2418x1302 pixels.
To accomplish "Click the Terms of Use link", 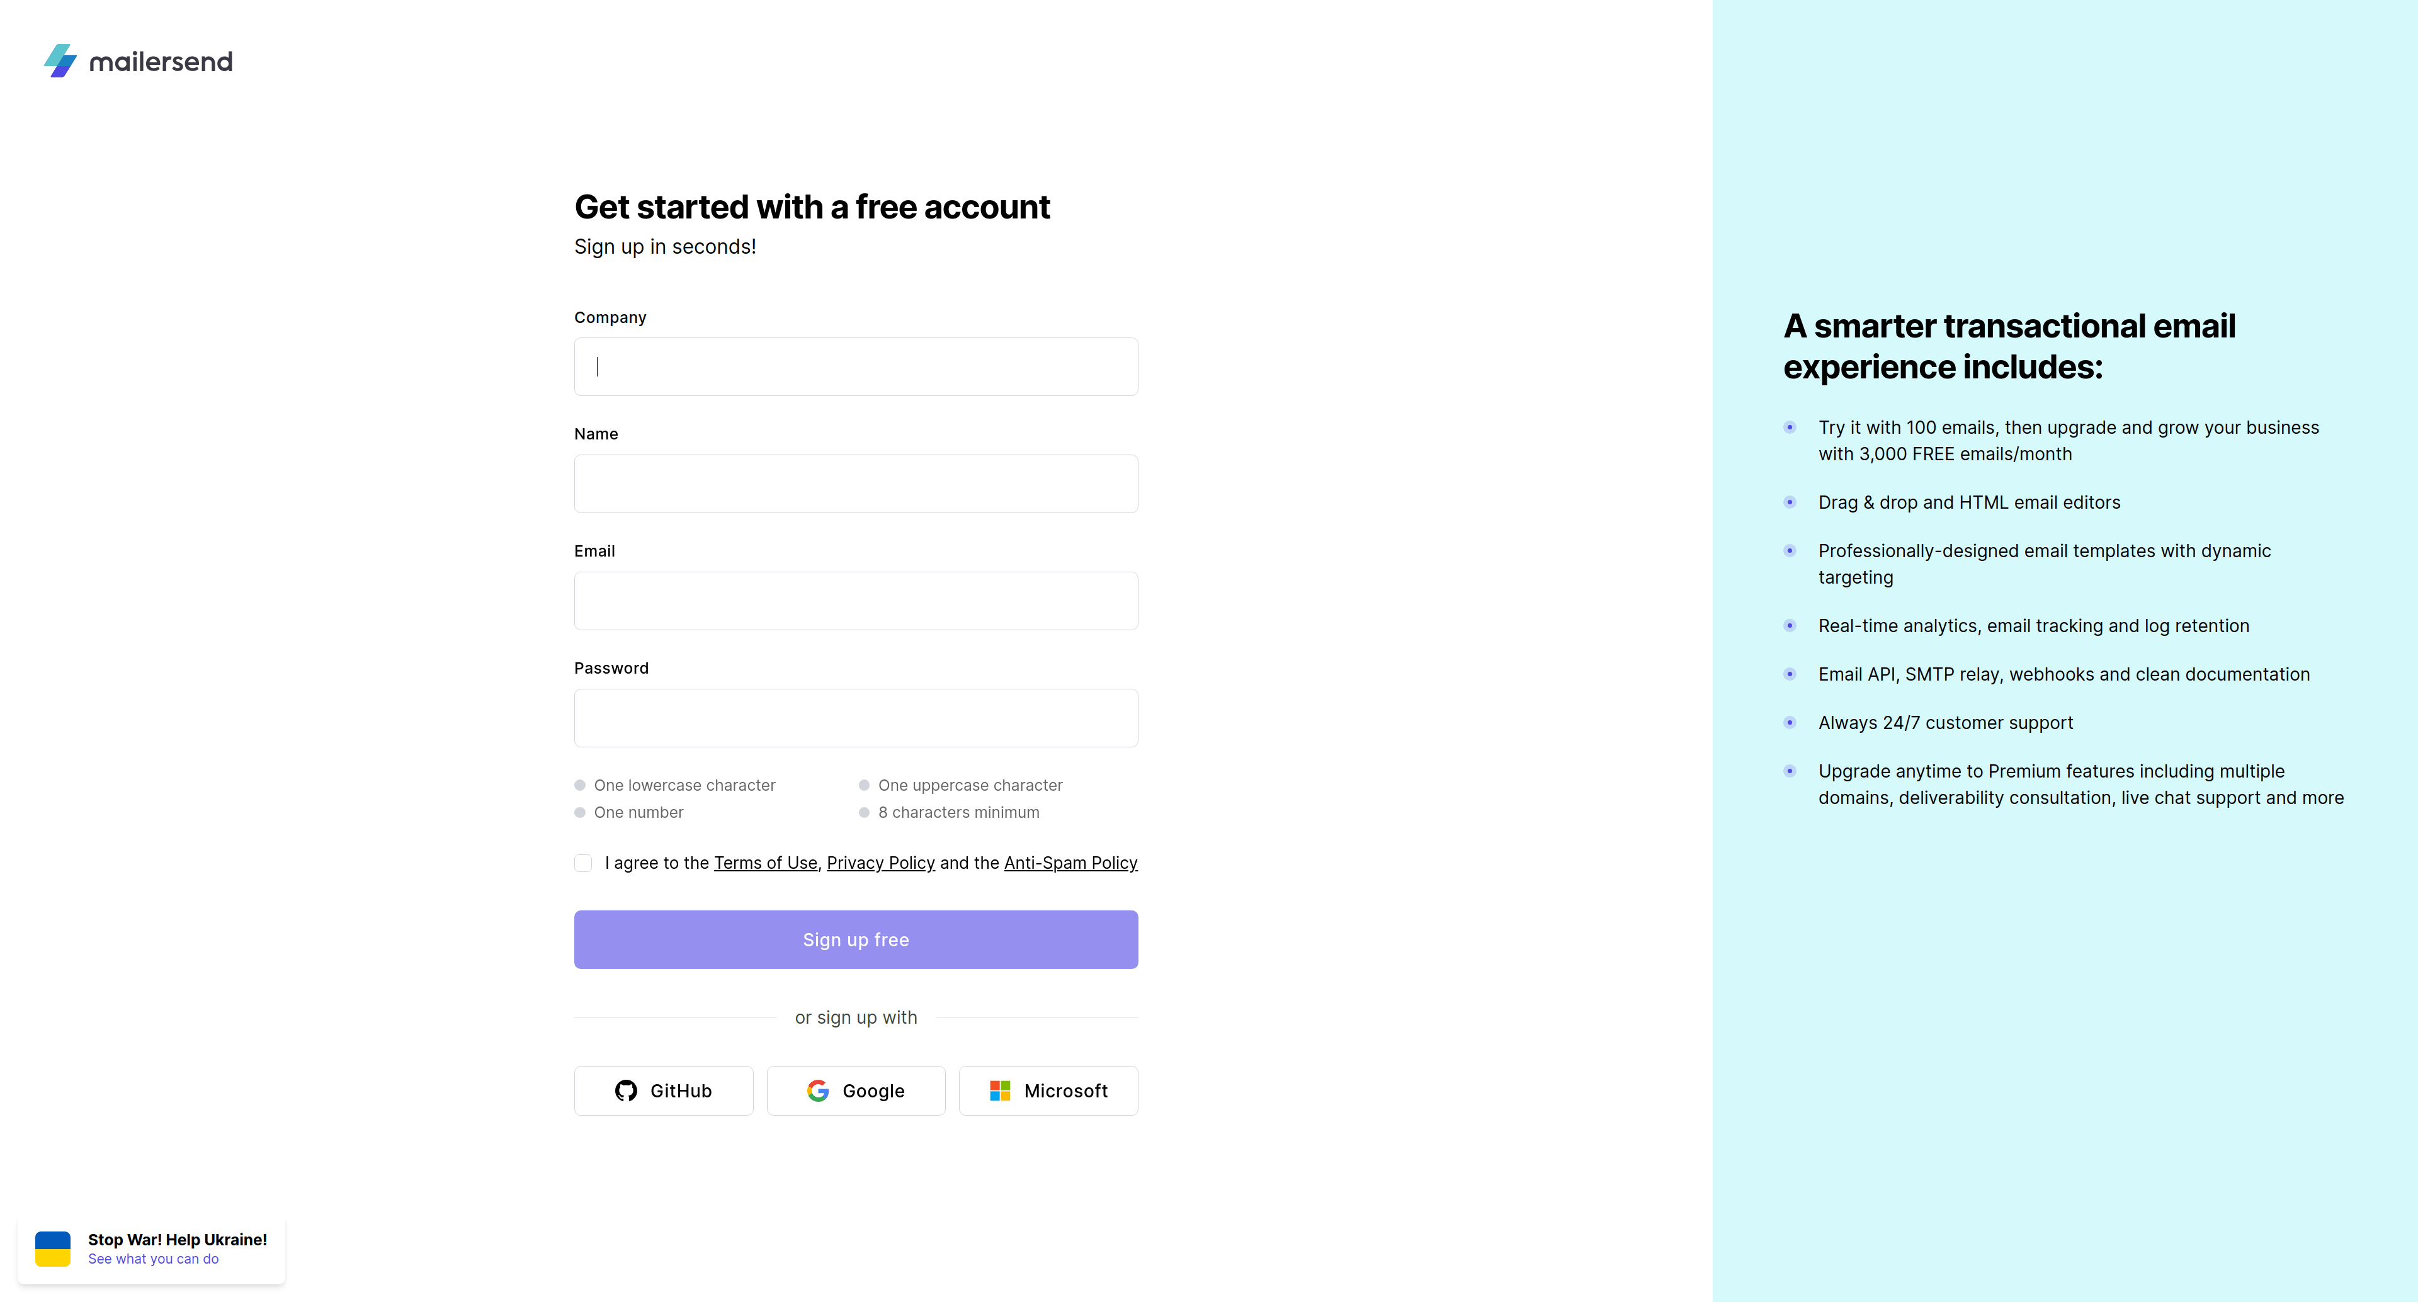I will point(765,863).
